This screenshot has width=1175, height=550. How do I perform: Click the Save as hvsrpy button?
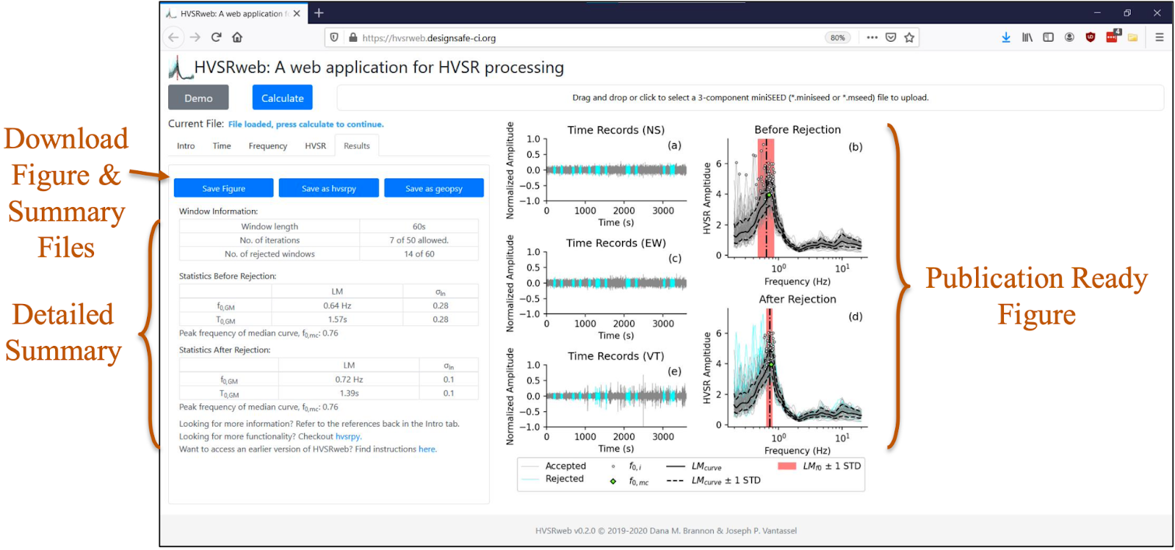[328, 189]
